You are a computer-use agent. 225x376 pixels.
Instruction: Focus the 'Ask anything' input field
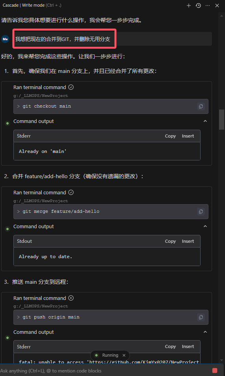click(106, 371)
